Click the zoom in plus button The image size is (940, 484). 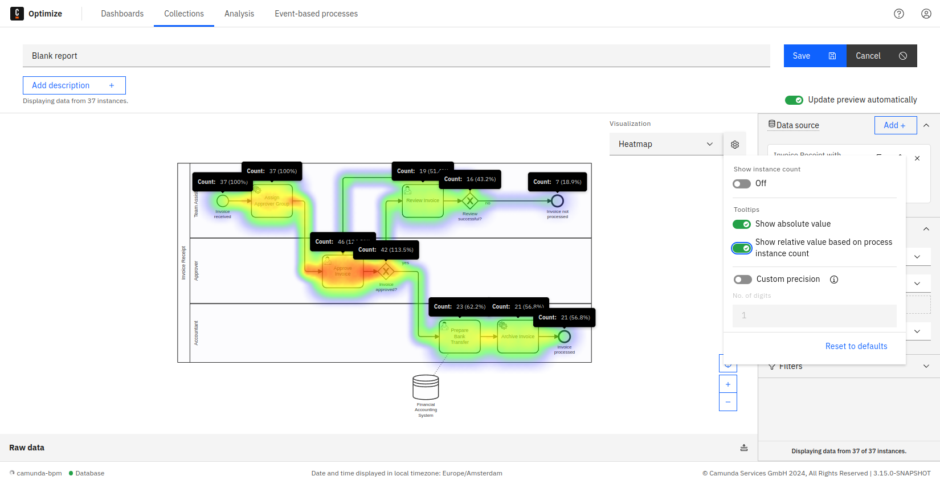(728, 384)
